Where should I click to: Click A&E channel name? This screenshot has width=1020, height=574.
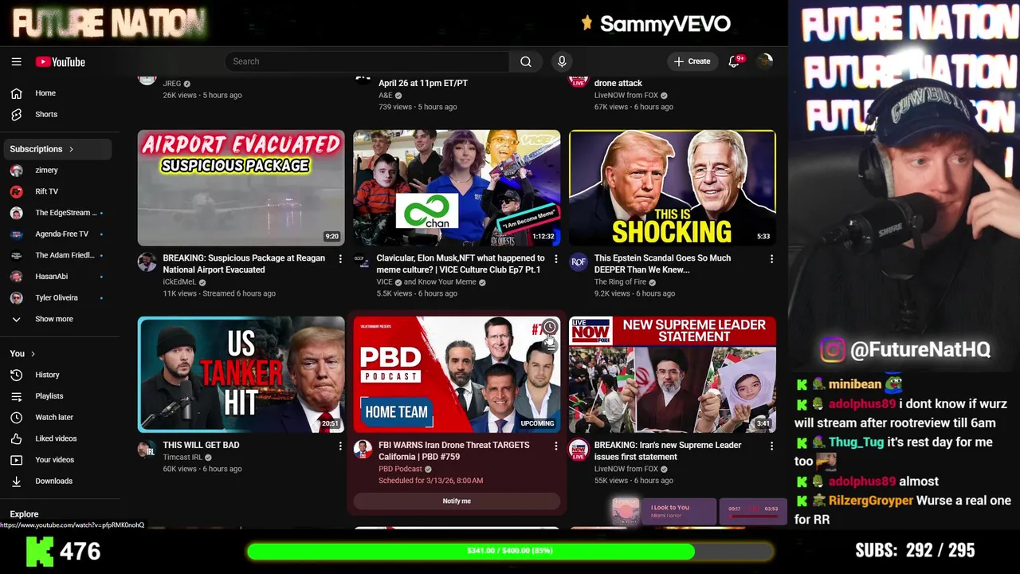click(386, 96)
